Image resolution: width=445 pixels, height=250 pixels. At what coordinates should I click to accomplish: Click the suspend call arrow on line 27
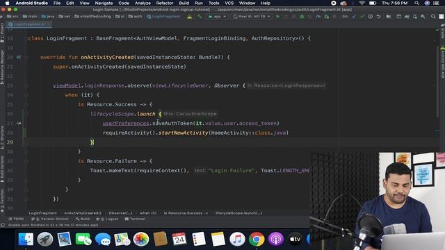(x=19, y=124)
